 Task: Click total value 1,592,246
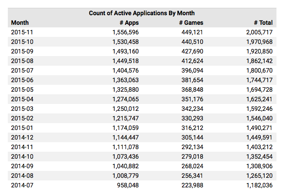pos(259,109)
